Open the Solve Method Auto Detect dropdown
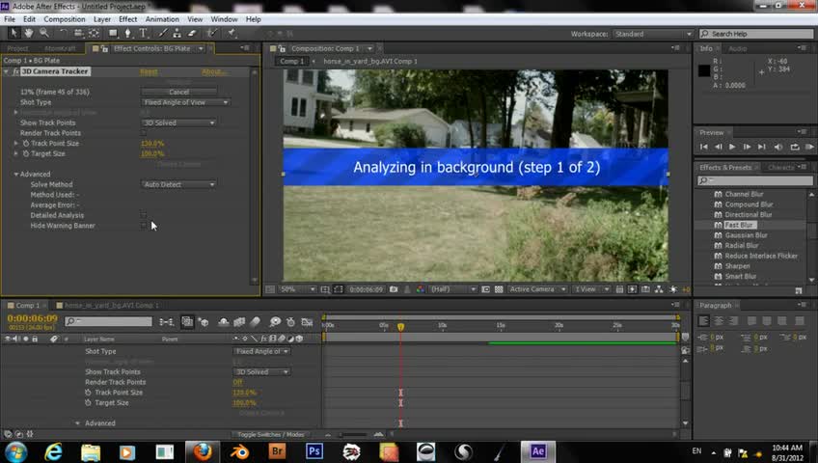The image size is (818, 463). point(178,184)
